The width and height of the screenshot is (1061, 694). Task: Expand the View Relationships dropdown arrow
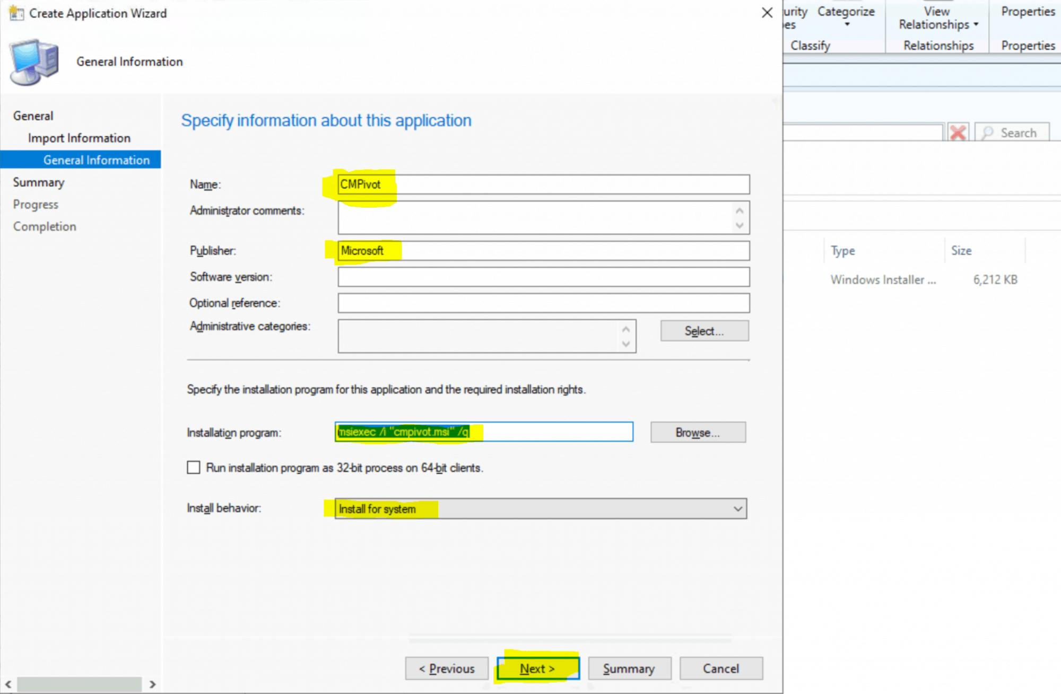coord(976,24)
